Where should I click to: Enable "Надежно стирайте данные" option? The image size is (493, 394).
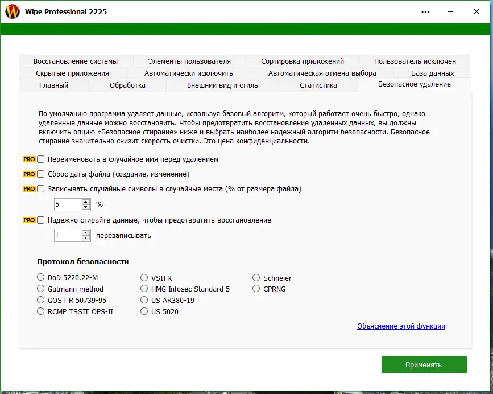pos(40,220)
